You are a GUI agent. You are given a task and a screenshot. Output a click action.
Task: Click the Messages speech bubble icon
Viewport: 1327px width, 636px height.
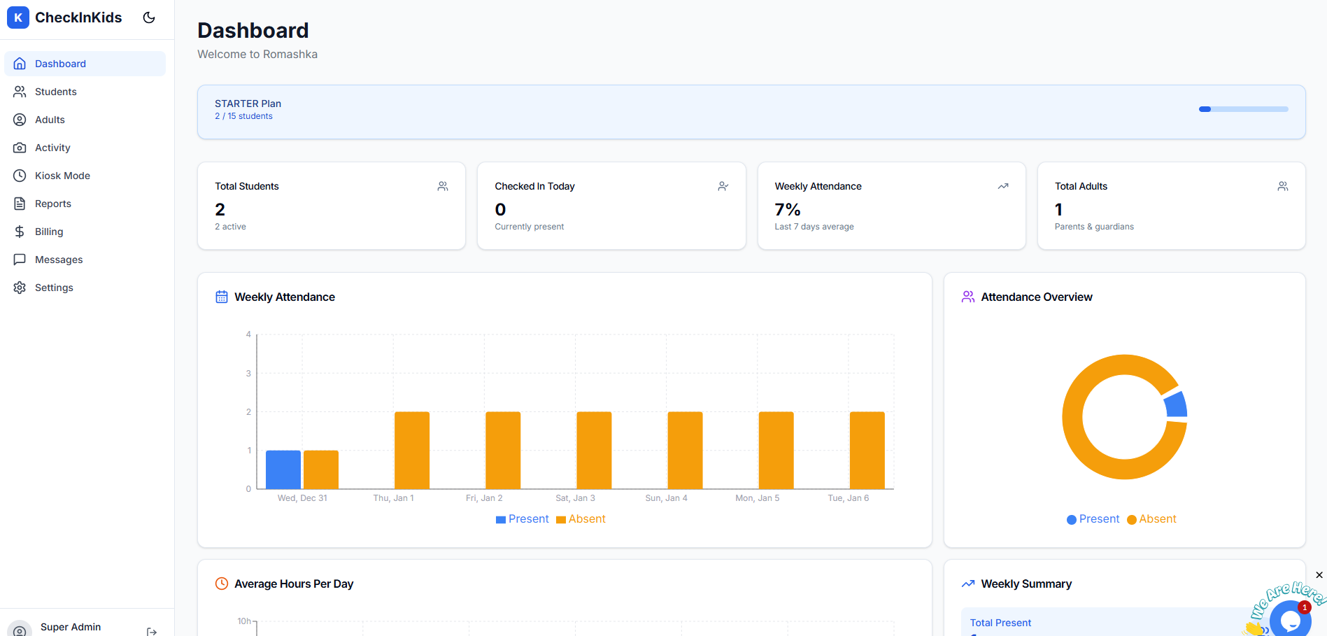[x=20, y=260]
